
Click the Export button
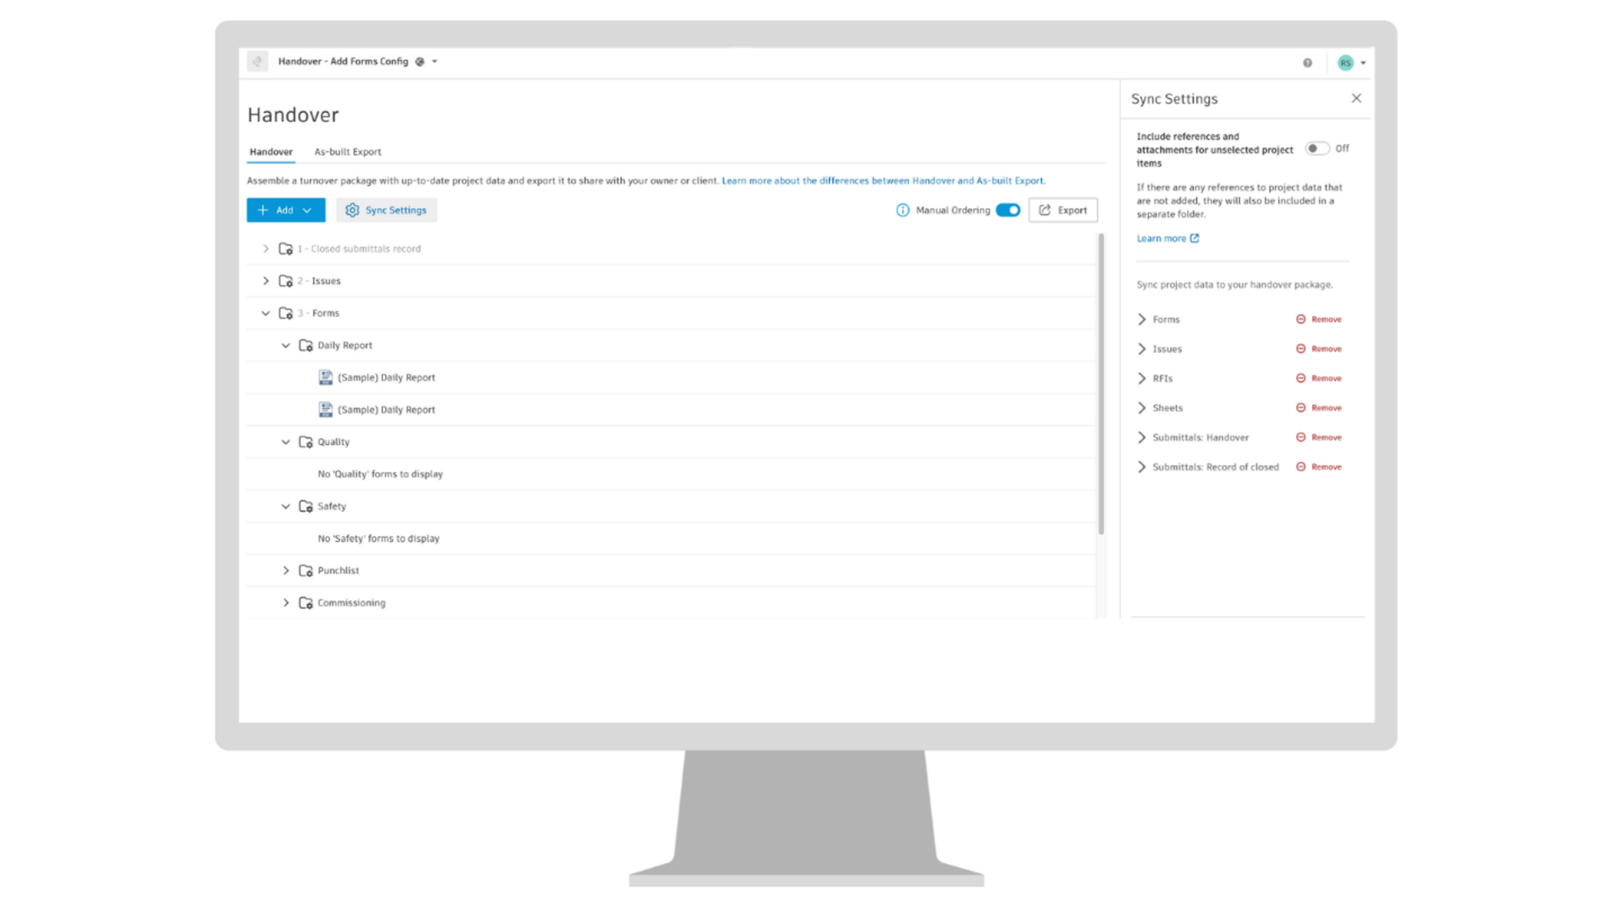[1063, 210]
